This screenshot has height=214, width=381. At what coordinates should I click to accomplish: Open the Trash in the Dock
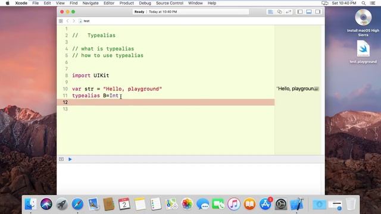351,204
